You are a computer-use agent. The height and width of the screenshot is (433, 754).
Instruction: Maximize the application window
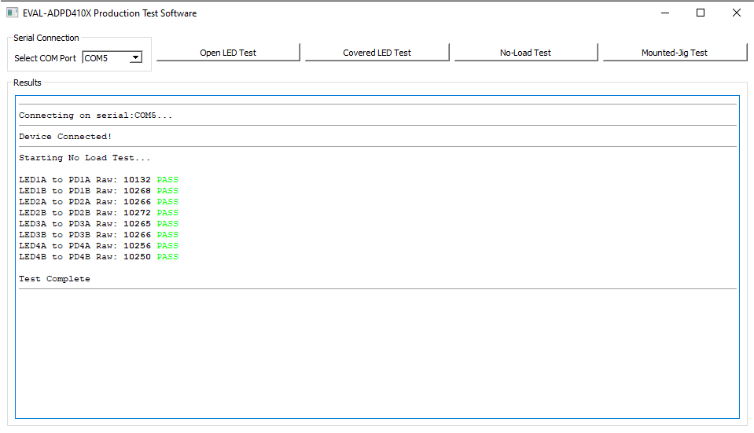click(x=701, y=13)
